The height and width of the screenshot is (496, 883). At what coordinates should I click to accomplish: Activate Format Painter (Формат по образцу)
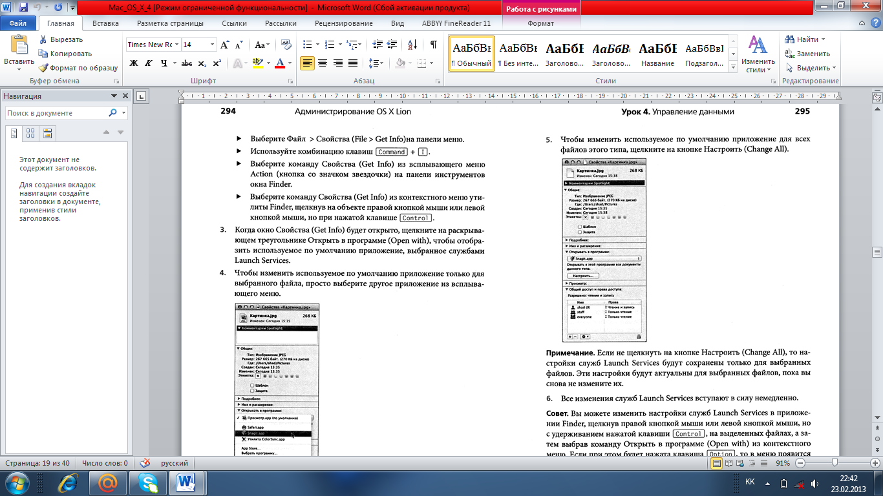coord(78,68)
